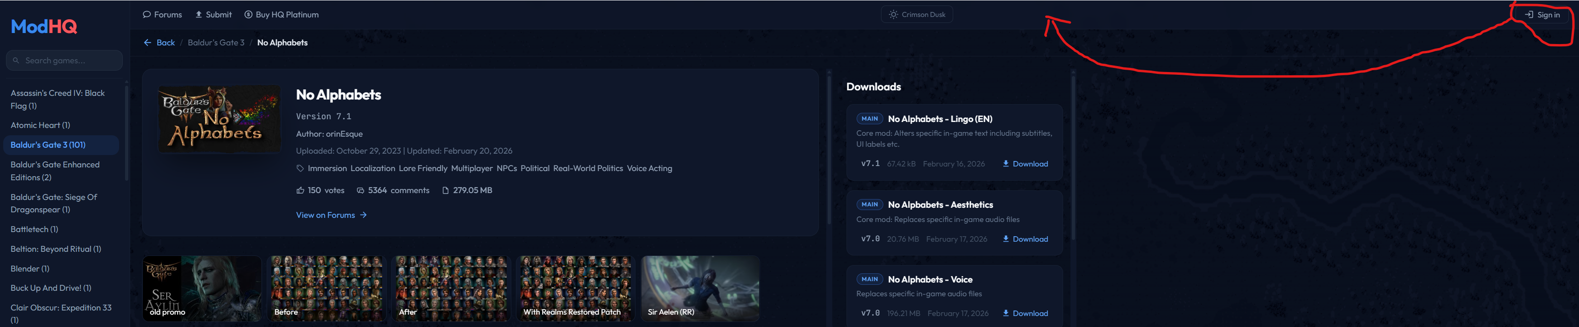Toggle the Crimson Dusk theme button

[916, 15]
